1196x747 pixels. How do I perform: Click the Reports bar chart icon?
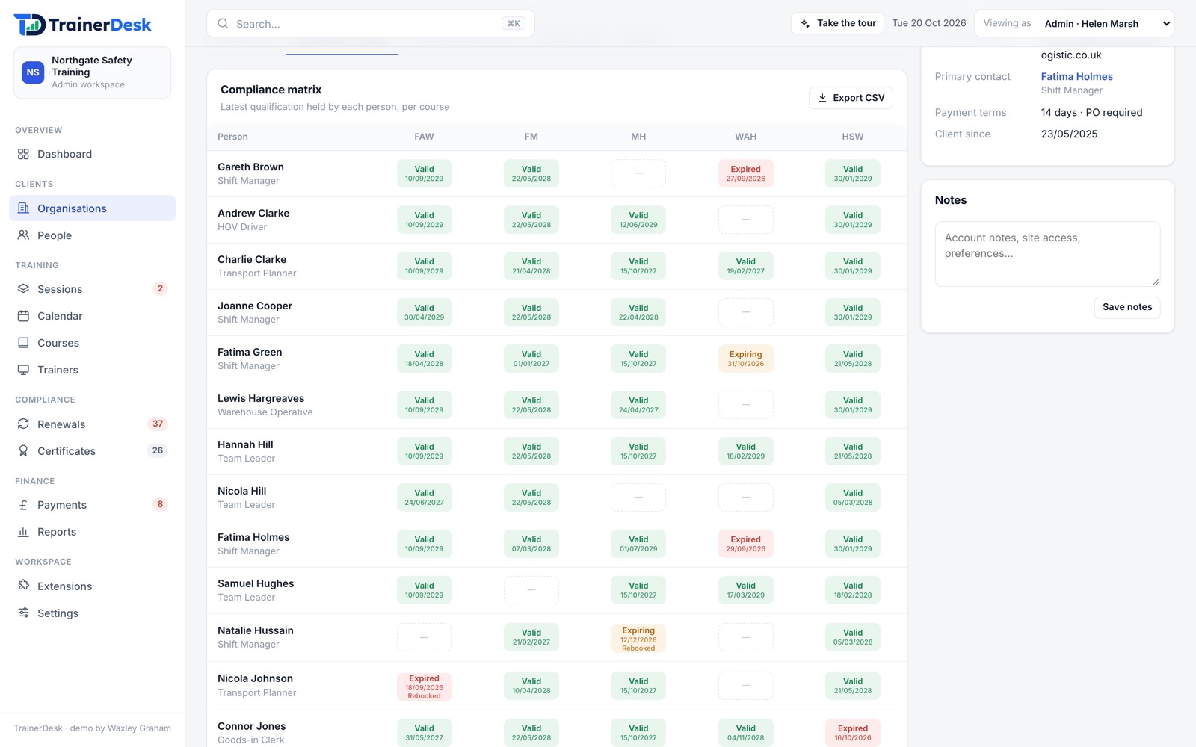coord(23,532)
